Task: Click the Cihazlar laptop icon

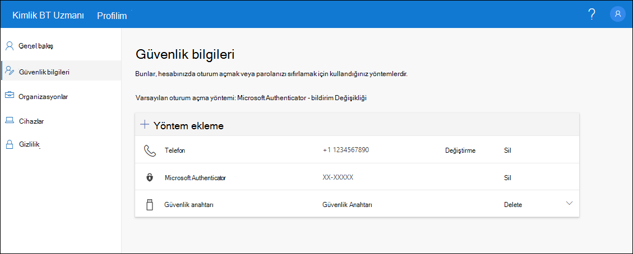Action: (x=10, y=120)
